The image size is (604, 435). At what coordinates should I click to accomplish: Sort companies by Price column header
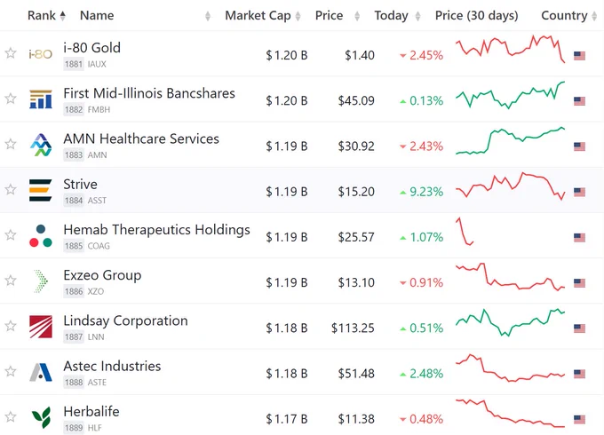[337, 15]
